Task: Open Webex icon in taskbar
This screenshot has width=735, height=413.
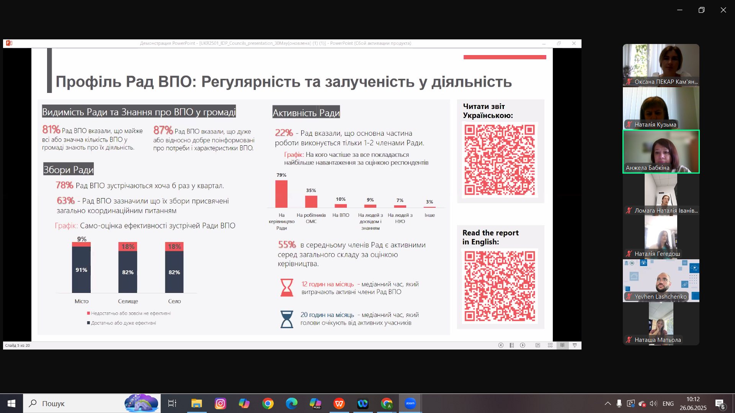Action: point(363,403)
